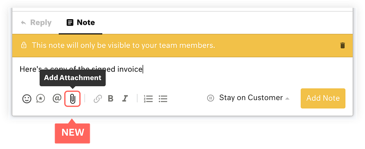
Task: Discard note using trash icon
Action: [x=343, y=45]
